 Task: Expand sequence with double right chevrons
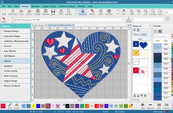[138, 30]
